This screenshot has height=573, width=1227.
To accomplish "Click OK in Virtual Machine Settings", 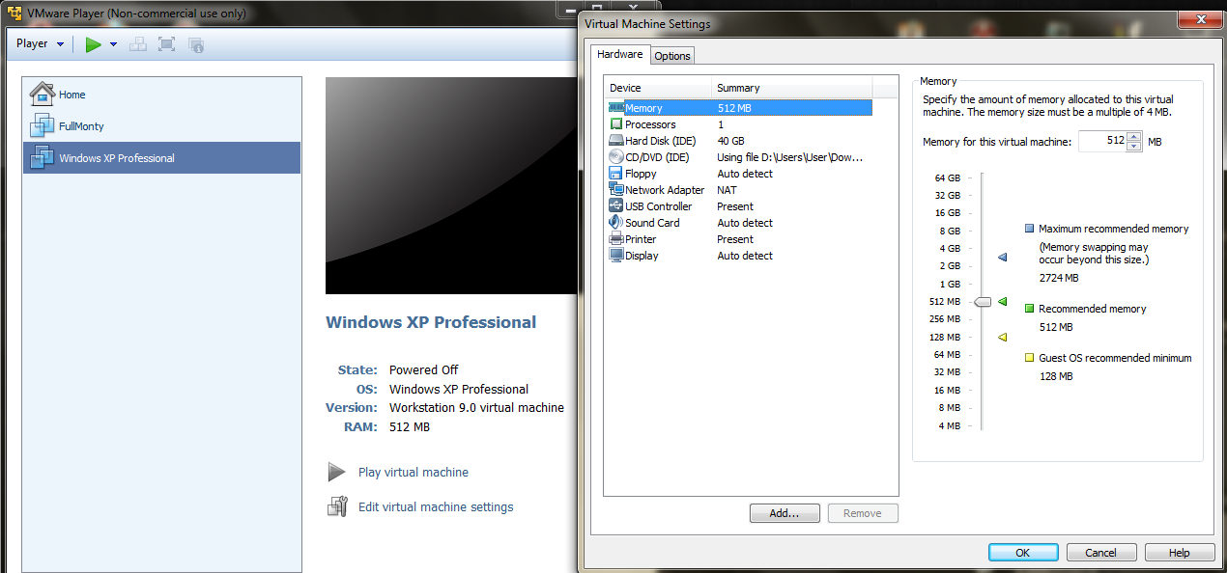I will [1023, 553].
